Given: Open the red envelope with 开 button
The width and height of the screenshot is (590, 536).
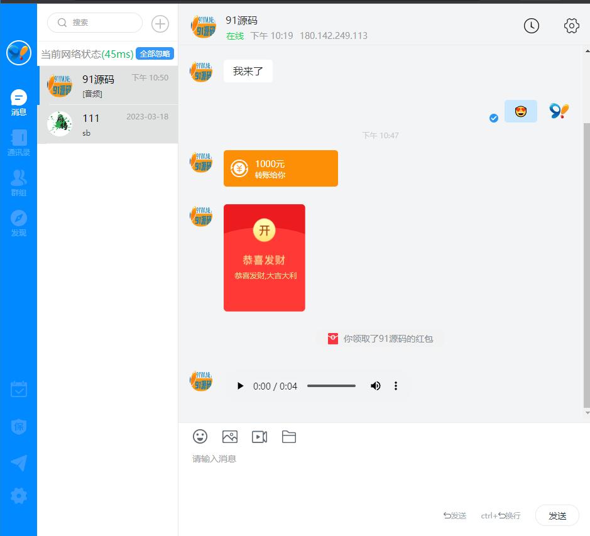Looking at the screenshot, I should 264,258.
